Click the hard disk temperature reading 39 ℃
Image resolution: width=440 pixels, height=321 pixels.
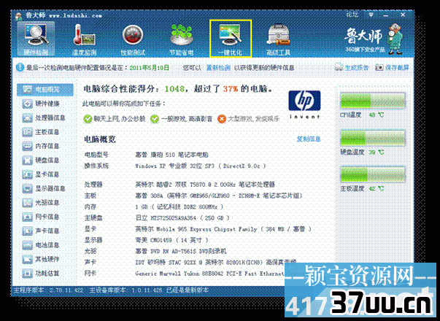pyautogui.click(x=376, y=152)
